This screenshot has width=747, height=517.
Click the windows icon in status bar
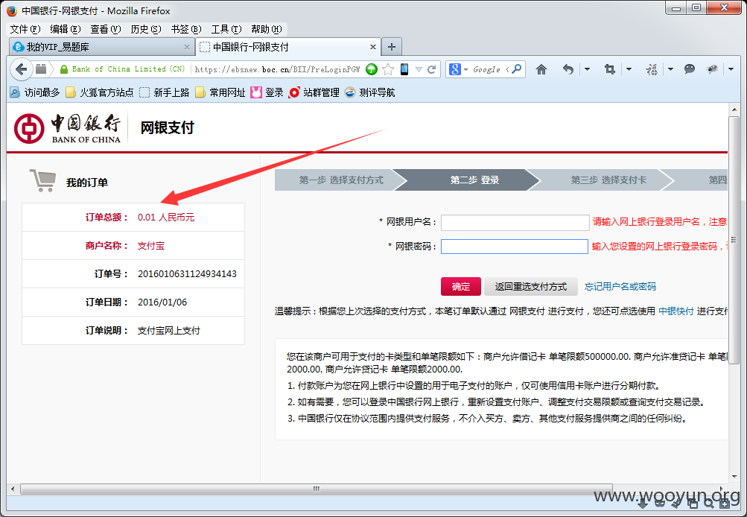693,503
